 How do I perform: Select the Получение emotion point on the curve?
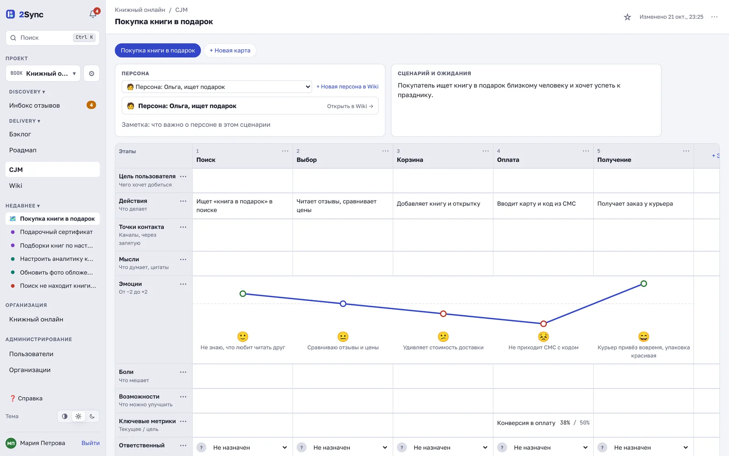[643, 284]
